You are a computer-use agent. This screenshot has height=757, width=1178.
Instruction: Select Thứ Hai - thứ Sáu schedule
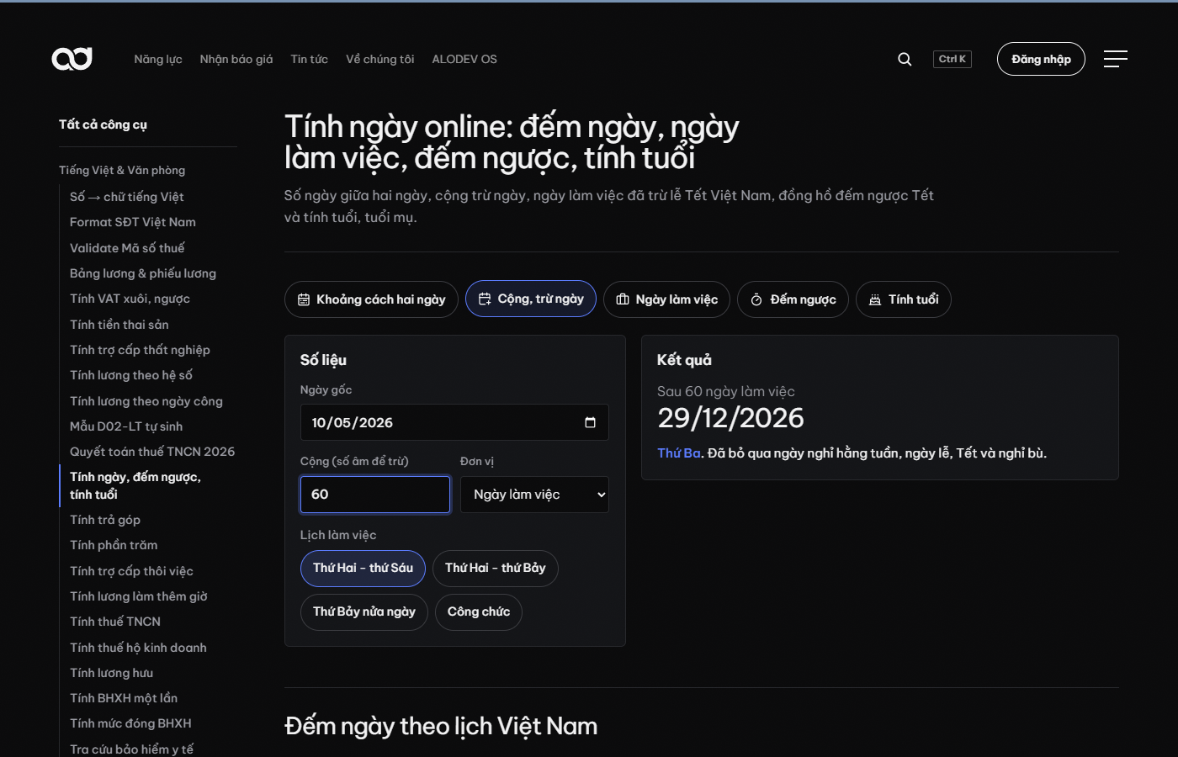[363, 568]
